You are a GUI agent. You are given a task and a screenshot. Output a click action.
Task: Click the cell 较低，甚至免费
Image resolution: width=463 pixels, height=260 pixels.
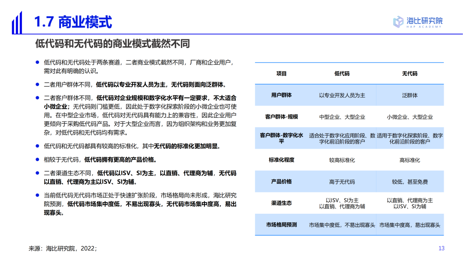point(409,182)
